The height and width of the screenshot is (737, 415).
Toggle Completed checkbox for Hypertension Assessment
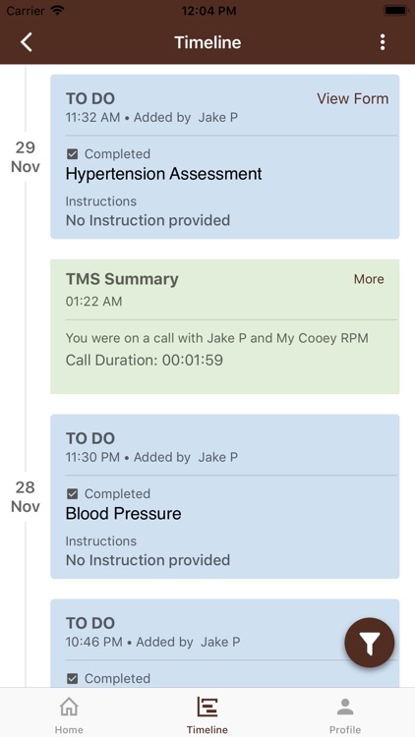72,153
